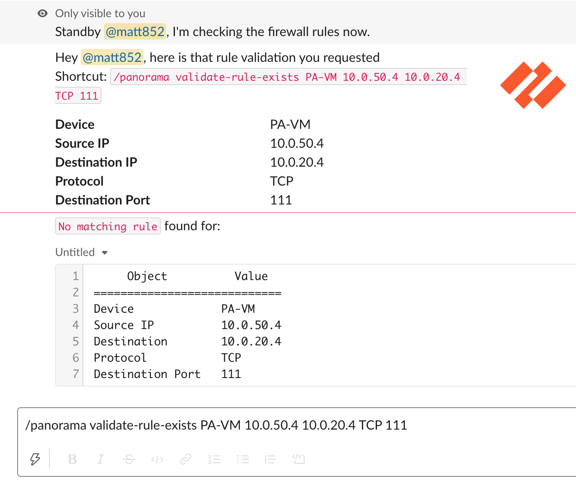Start a bulleted list
The height and width of the screenshot is (488, 576).
click(x=243, y=459)
